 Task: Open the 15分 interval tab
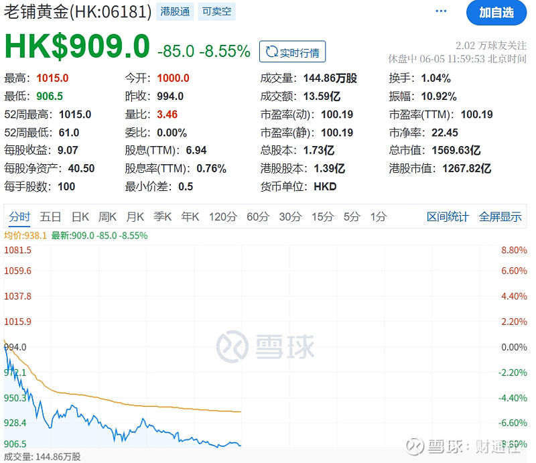[322, 217]
